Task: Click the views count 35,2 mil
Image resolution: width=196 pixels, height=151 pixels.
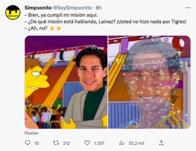Action: 136,143
